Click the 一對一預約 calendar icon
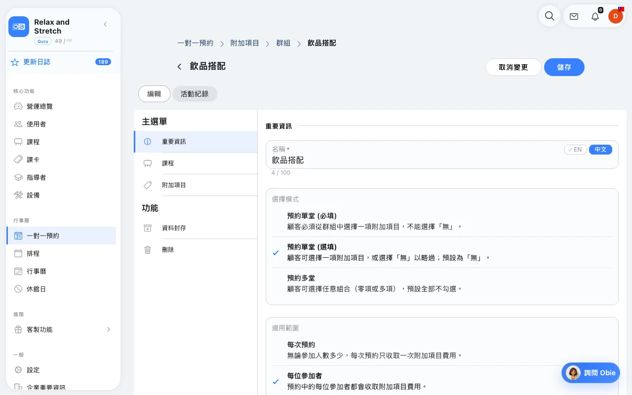Screen dimensions: 632x395 tap(18, 236)
